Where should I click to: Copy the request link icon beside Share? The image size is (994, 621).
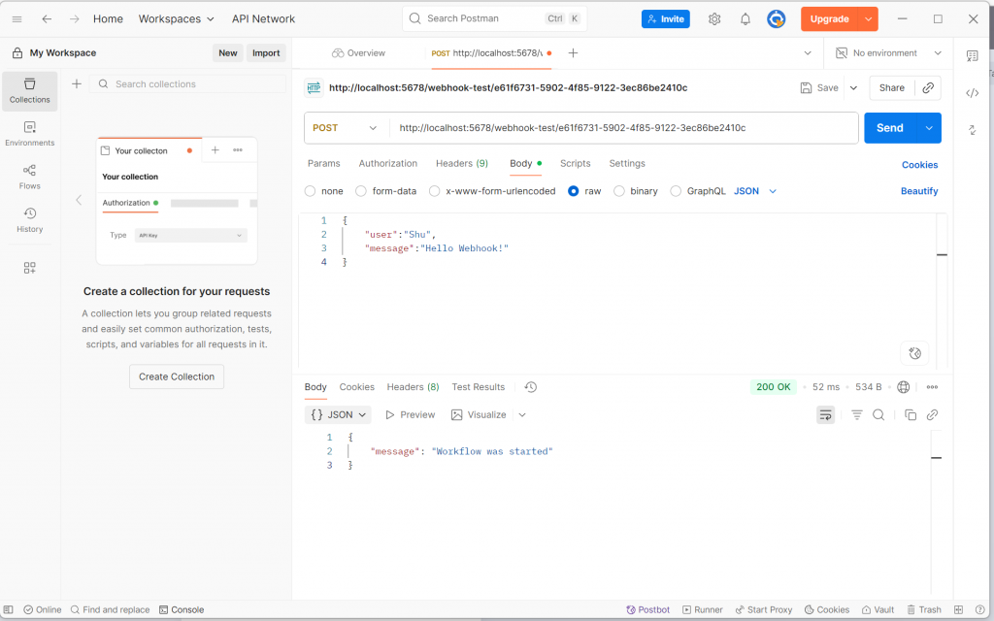coord(928,88)
